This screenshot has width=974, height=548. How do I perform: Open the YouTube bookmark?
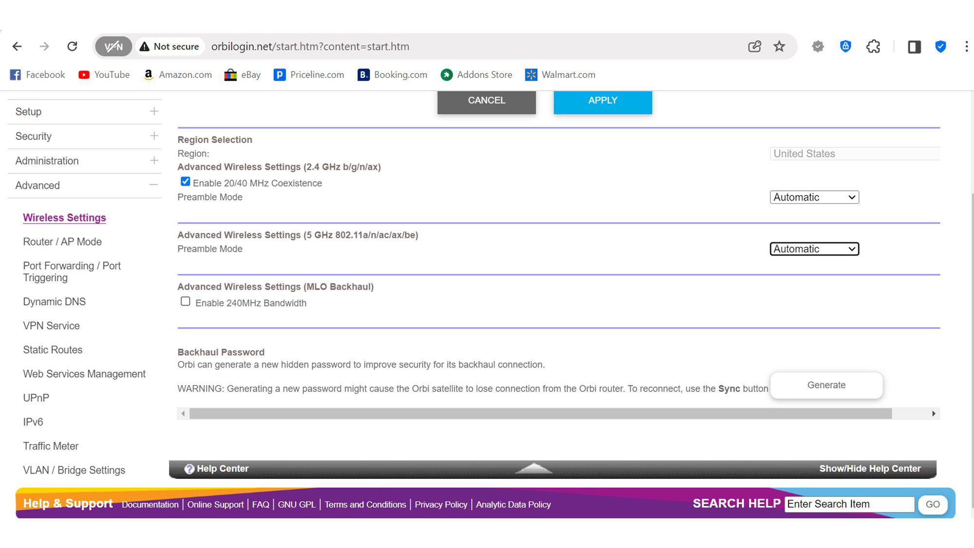104,74
